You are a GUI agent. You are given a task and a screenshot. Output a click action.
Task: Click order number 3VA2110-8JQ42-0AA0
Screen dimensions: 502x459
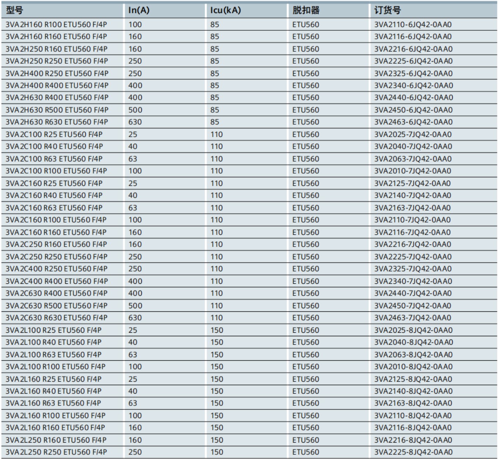pyautogui.click(x=413, y=416)
